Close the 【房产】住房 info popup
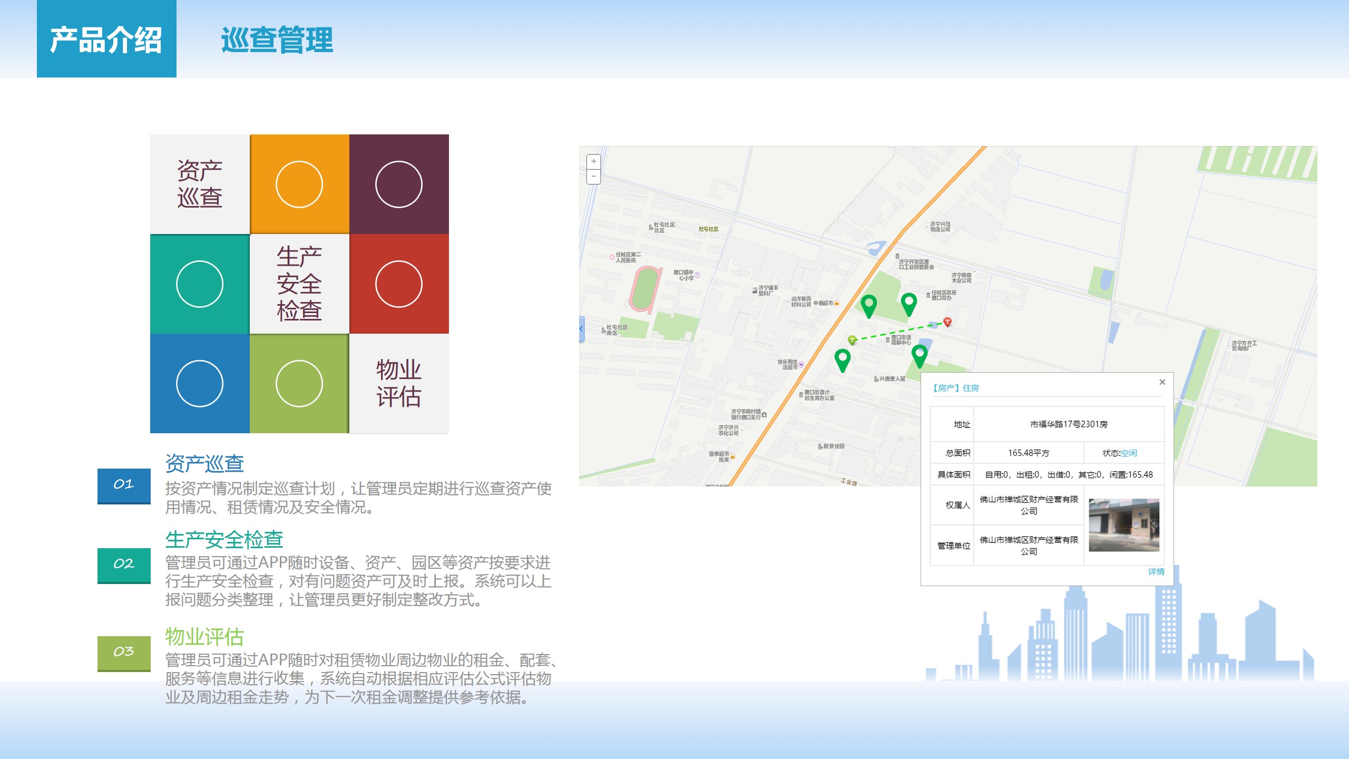 pyautogui.click(x=1162, y=382)
